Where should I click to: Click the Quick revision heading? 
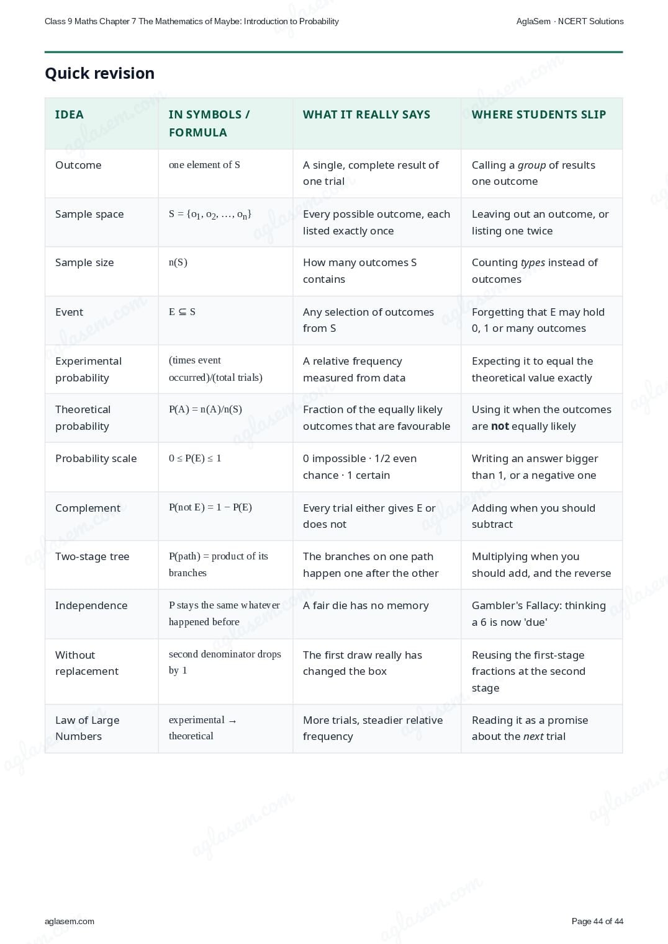[x=99, y=73]
